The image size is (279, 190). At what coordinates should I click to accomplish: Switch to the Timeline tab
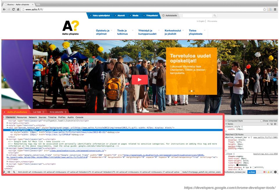point(52,117)
